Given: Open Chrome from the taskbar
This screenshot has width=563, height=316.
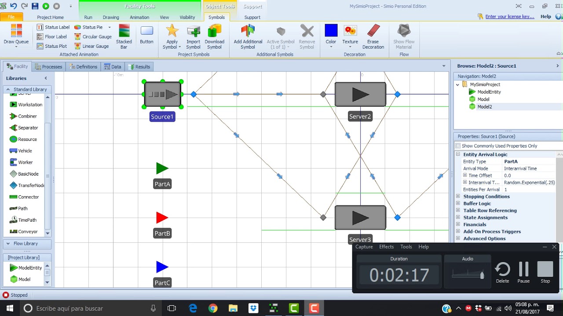Looking at the screenshot, I should pos(213,308).
